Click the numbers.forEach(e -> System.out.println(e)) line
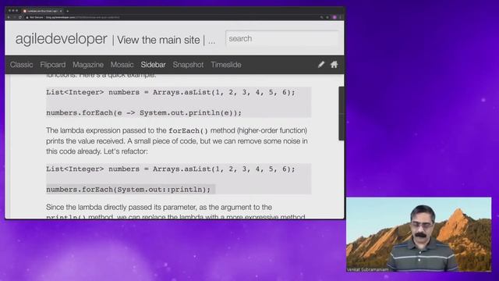 tap(143, 112)
